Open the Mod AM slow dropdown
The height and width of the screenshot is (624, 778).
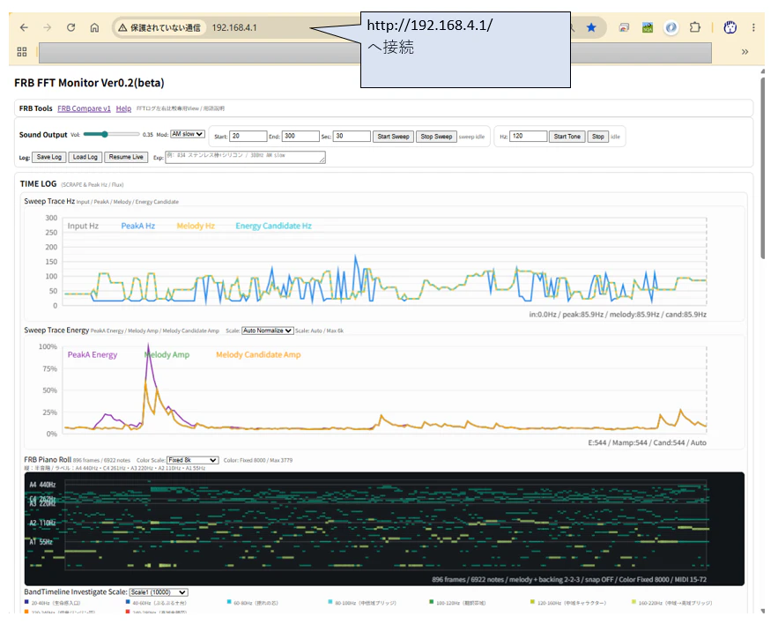(188, 134)
